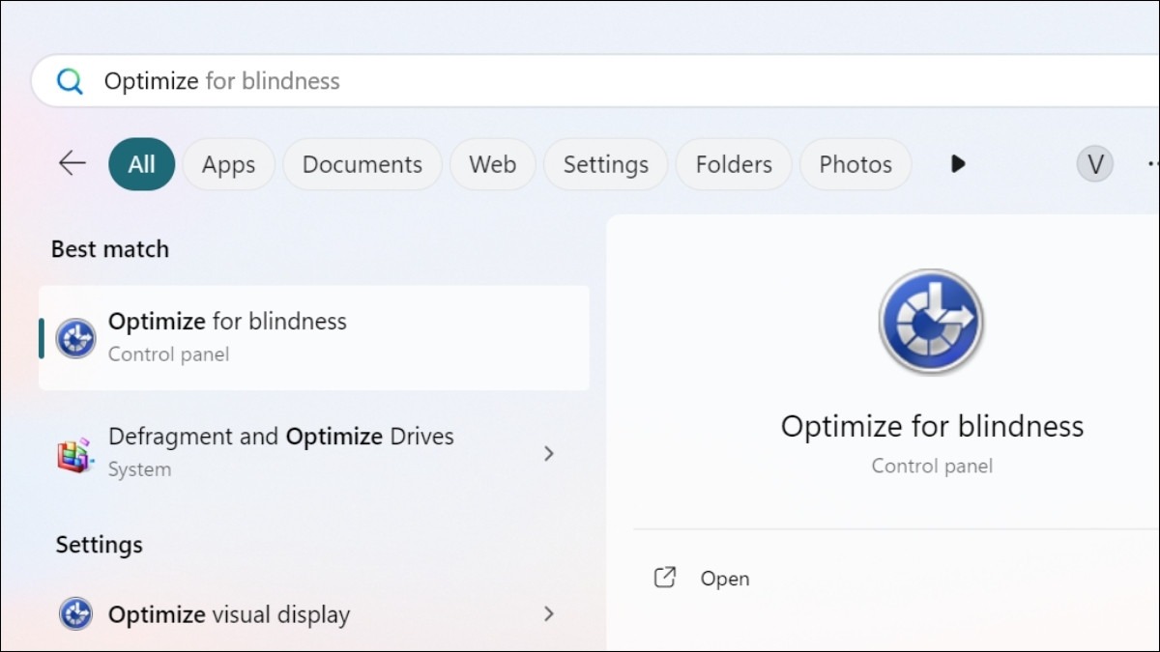The width and height of the screenshot is (1160, 652).
Task: Filter results by Web
Action: coord(493,164)
